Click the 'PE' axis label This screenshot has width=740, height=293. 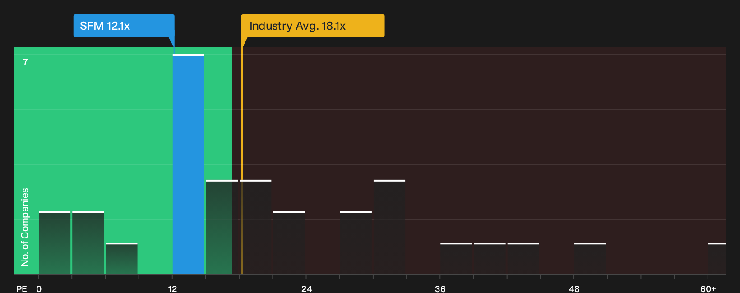point(21,288)
